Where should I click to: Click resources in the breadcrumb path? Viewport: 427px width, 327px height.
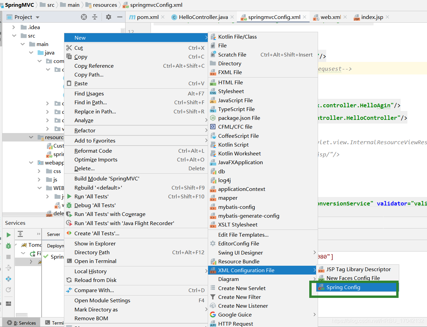click(101, 5)
